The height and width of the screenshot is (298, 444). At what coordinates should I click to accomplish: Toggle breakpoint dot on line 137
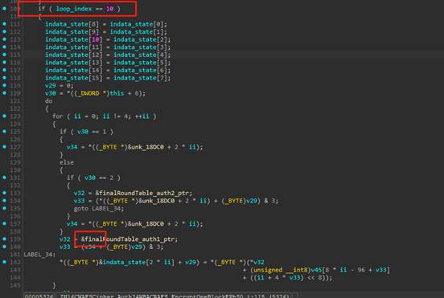coord(5,223)
